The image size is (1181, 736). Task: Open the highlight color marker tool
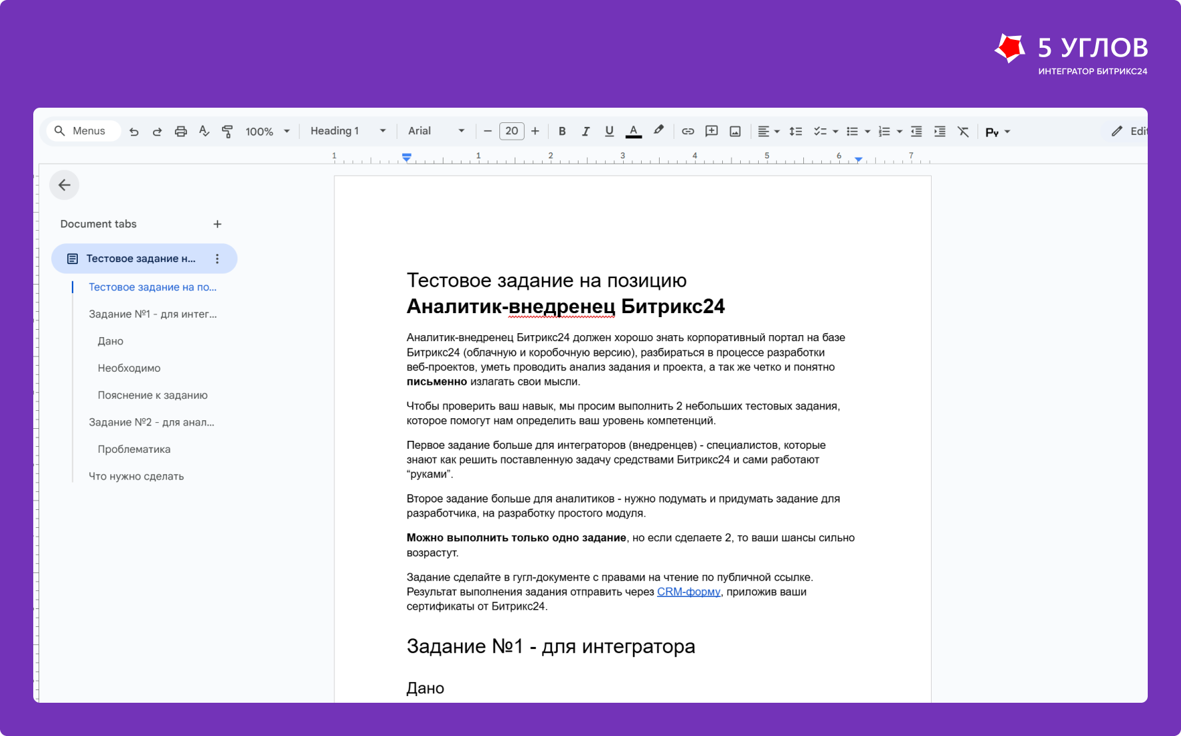click(658, 131)
